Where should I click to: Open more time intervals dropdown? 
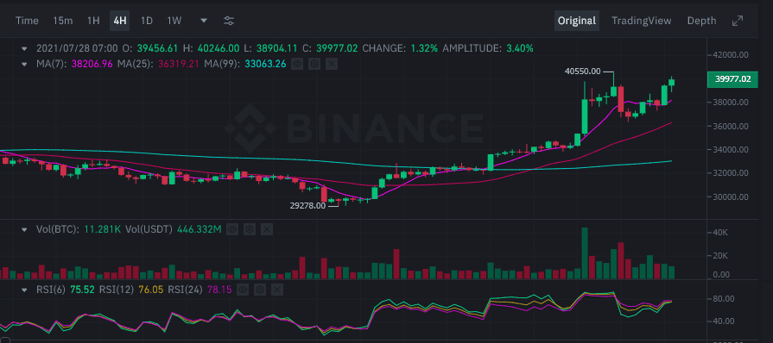click(204, 21)
